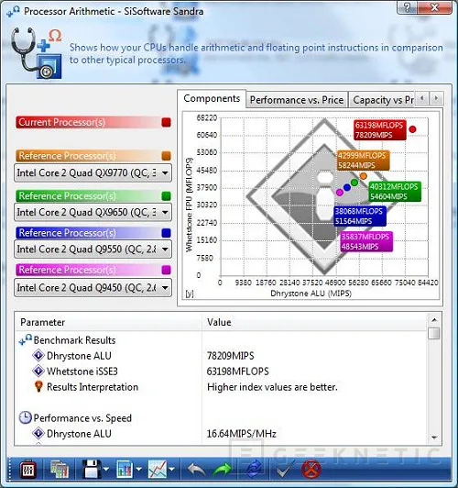Viewport: 458px width, 488px height.
Task: Open the Intel Core 2 Quad QX9650 dropdown
Action: (93, 212)
